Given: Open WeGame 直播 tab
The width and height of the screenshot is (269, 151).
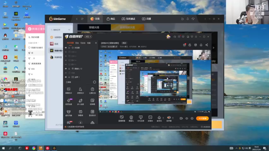Looking at the screenshot, I should pyautogui.click(x=146, y=19).
